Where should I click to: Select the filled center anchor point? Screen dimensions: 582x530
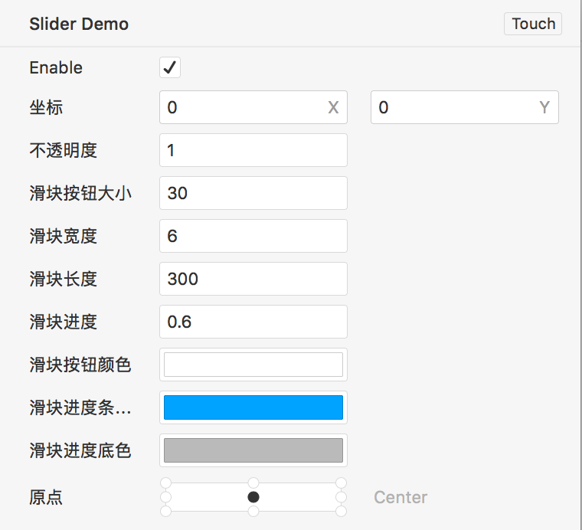point(253,497)
